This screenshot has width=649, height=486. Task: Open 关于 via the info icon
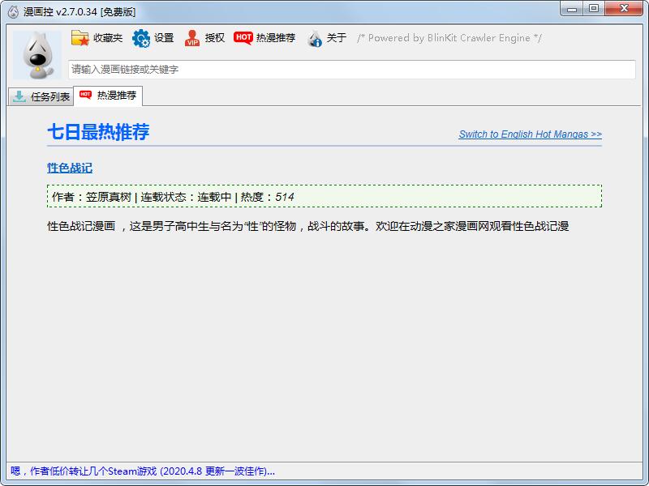coord(315,38)
